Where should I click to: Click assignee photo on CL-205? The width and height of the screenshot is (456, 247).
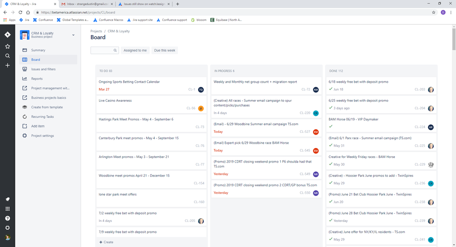(201, 221)
